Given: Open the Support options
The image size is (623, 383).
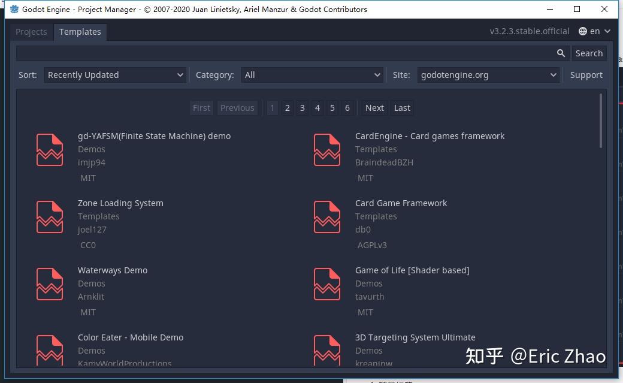Looking at the screenshot, I should coord(586,74).
